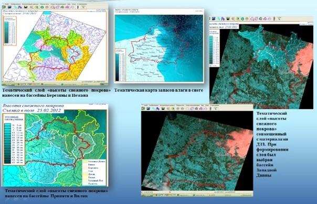Click depth legend panel in Berezina-Neman map window

coord(10,31)
